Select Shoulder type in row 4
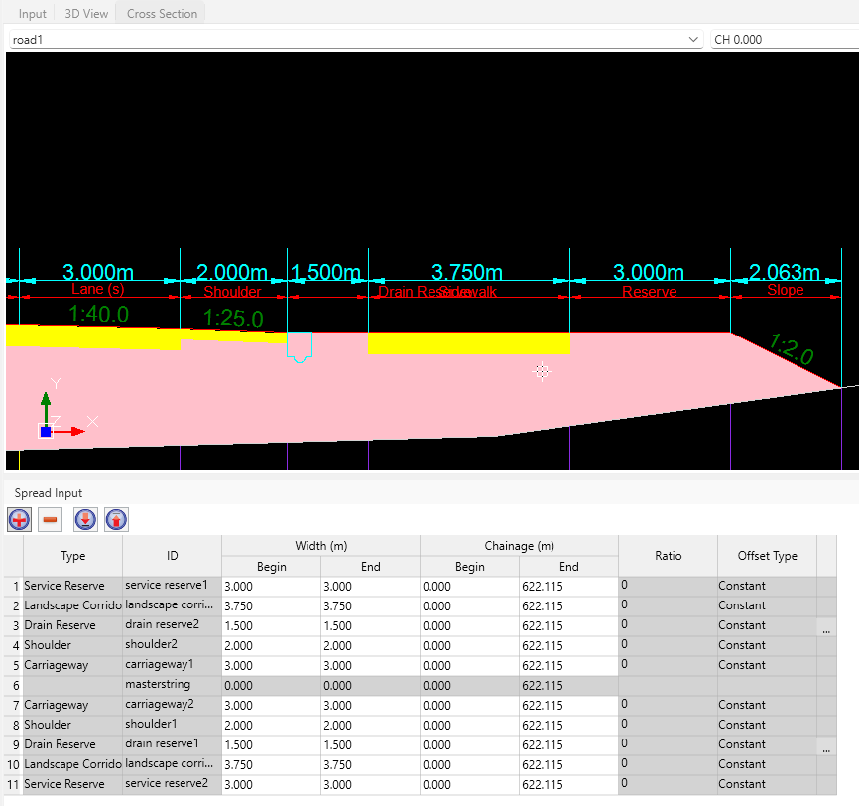This screenshot has width=859, height=806. (72, 645)
